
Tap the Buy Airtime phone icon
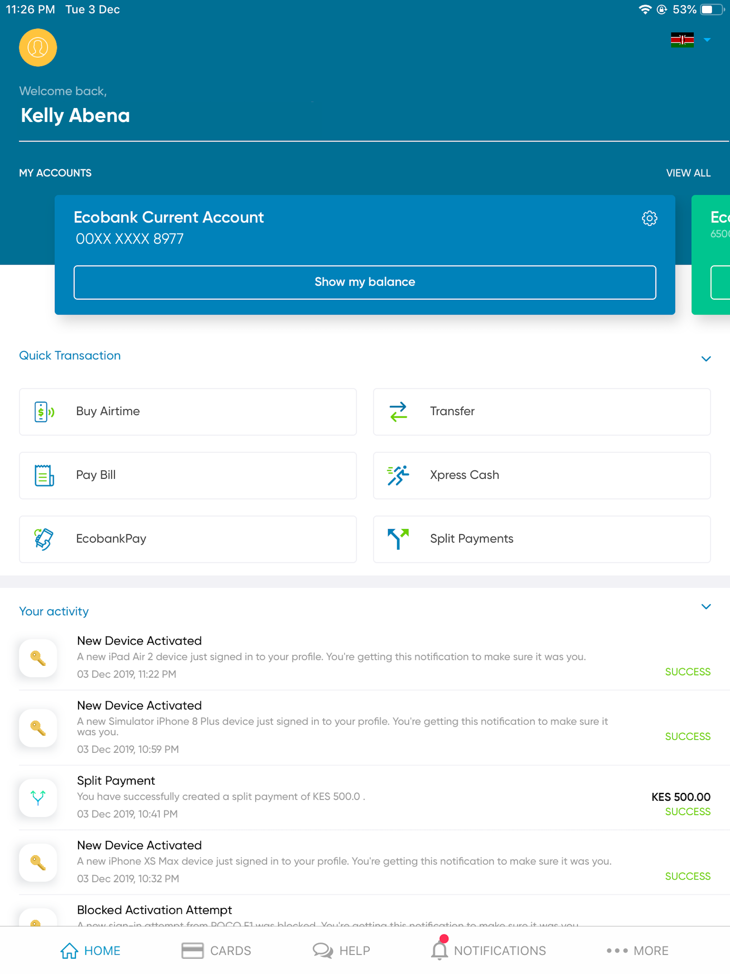click(44, 412)
